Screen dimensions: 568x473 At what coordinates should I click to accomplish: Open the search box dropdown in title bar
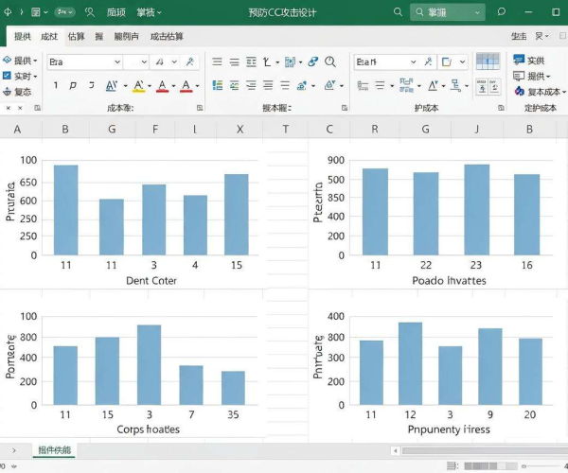point(477,12)
